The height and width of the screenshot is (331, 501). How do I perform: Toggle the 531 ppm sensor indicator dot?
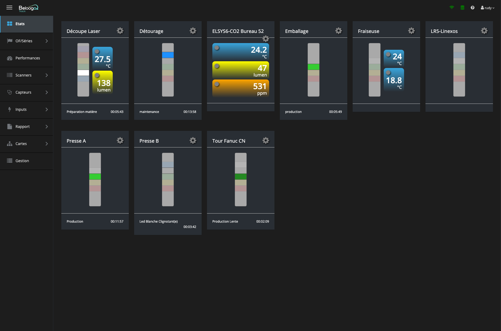217,84
